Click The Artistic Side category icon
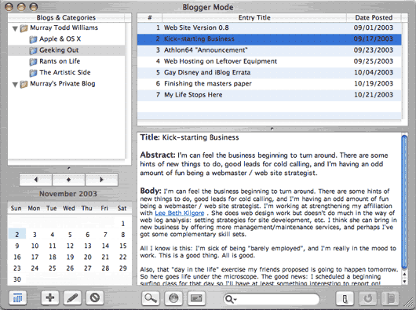The width and height of the screenshot is (416, 310). [x=33, y=73]
